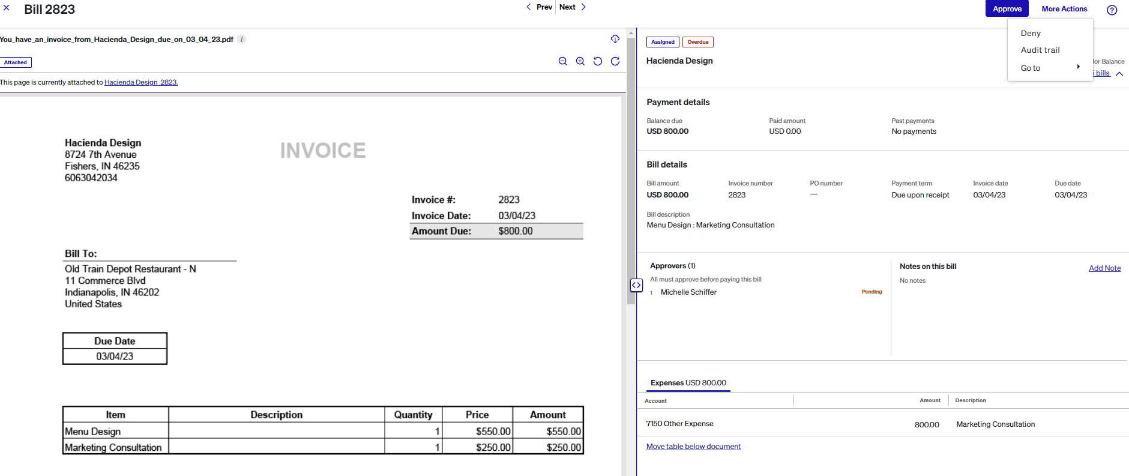Zoom out of the invoice document
The width and height of the screenshot is (1129, 476).
click(563, 61)
